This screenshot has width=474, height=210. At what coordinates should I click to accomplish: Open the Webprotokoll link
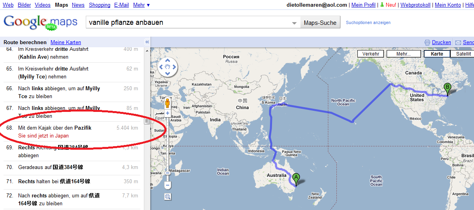(415, 5)
